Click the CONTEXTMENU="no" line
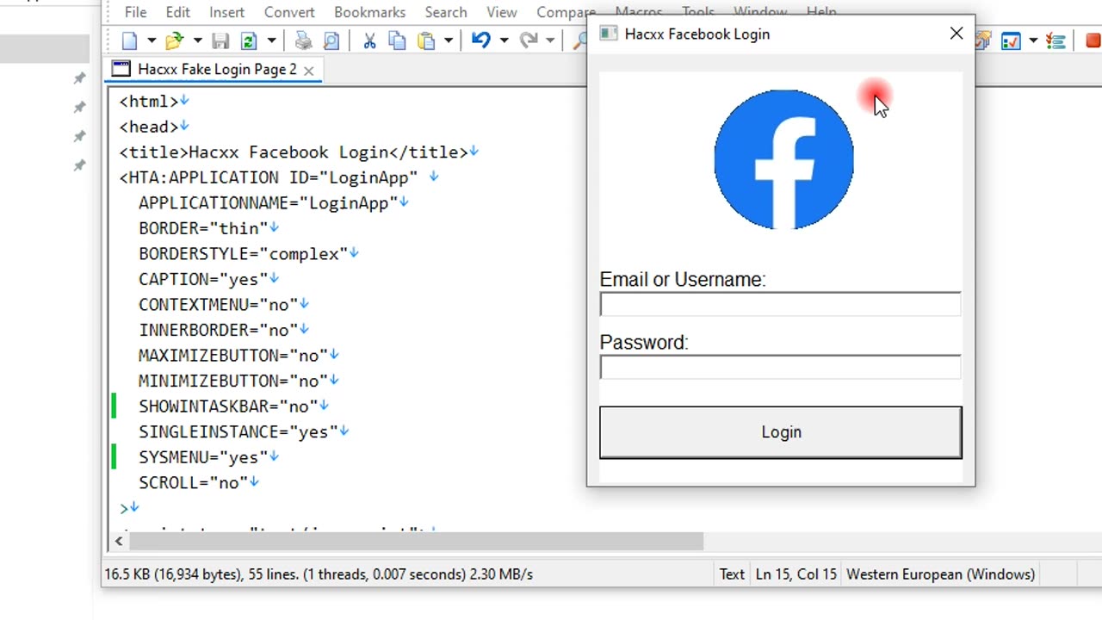 223,305
